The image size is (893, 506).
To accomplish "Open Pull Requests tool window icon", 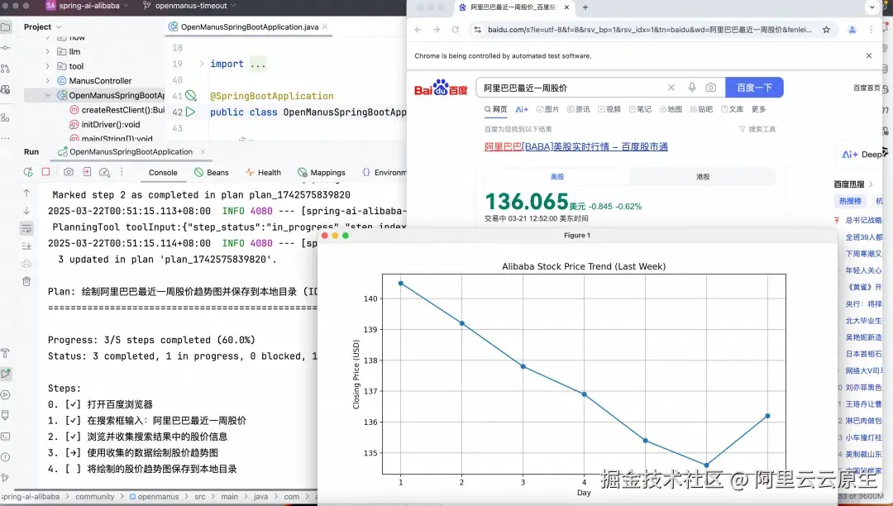I will tap(6, 69).
